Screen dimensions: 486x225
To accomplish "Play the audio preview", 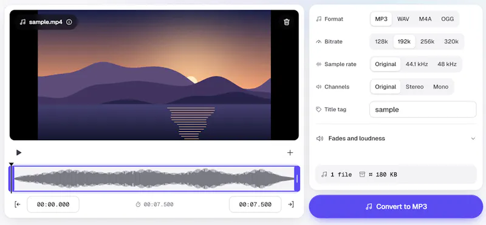I will (19, 153).
